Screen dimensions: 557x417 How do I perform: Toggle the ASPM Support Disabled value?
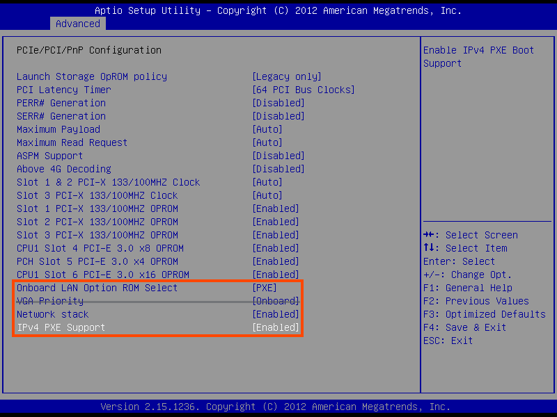[278, 156]
